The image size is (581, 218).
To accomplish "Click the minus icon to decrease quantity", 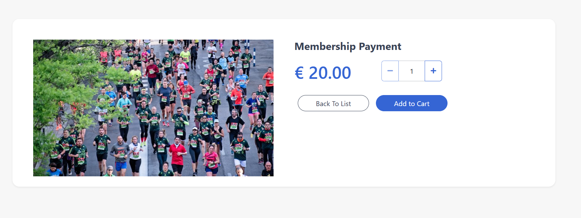I will (390, 71).
